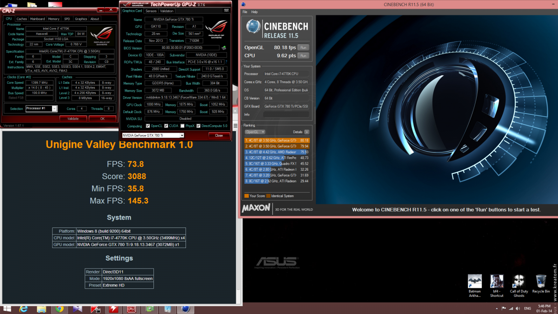Viewport: 558px width, 314px height.
Task: Click the Identical System legend swatch
Action: coord(268,196)
